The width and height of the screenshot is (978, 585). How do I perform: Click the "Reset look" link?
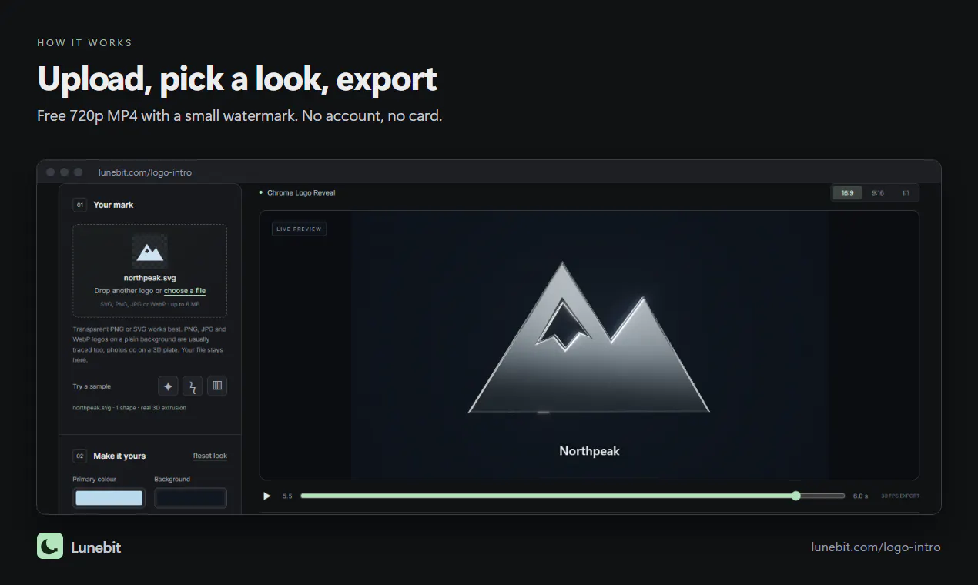(x=210, y=456)
